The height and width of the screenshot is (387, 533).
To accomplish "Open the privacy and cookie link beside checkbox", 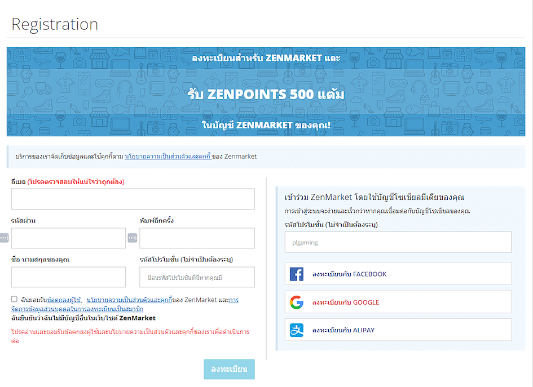I will point(129,300).
